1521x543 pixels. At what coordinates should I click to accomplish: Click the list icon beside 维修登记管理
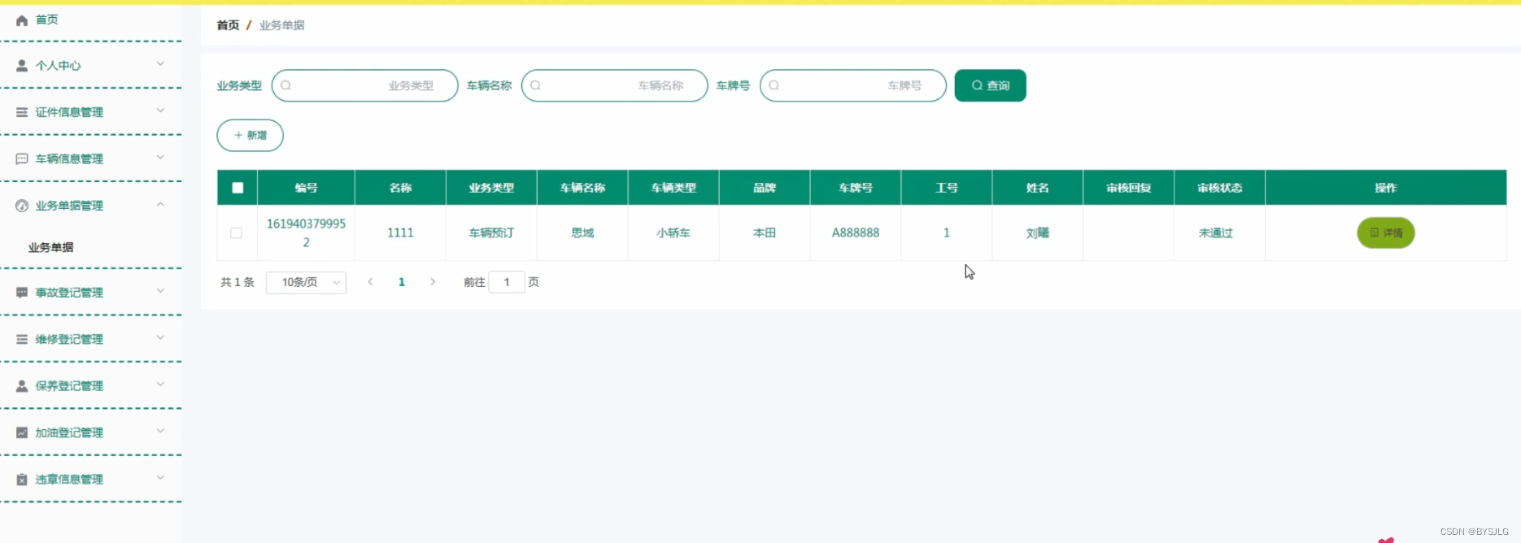[x=22, y=340]
